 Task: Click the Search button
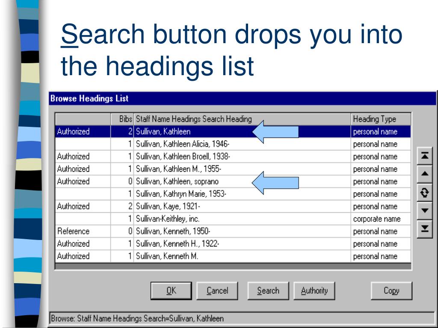click(x=268, y=290)
